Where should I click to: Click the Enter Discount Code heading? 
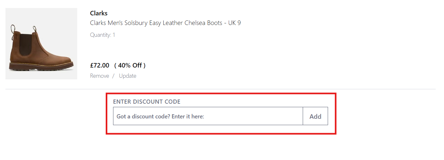point(147,102)
